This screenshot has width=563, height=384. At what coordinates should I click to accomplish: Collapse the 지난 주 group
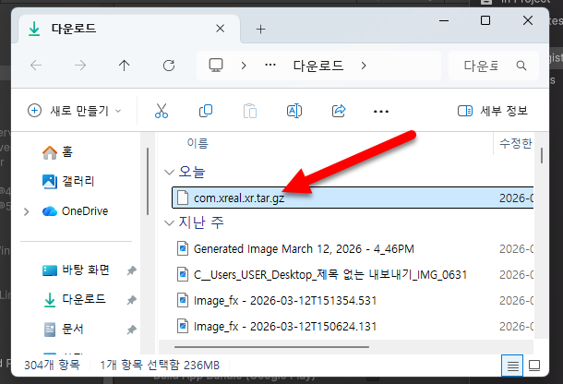tap(169, 223)
